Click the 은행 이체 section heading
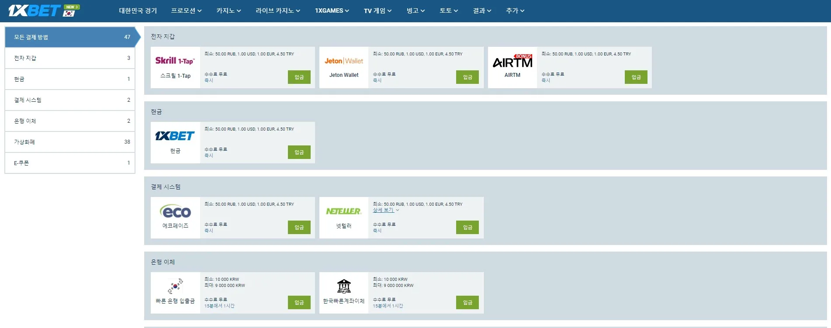The image size is (831, 328). 163,262
